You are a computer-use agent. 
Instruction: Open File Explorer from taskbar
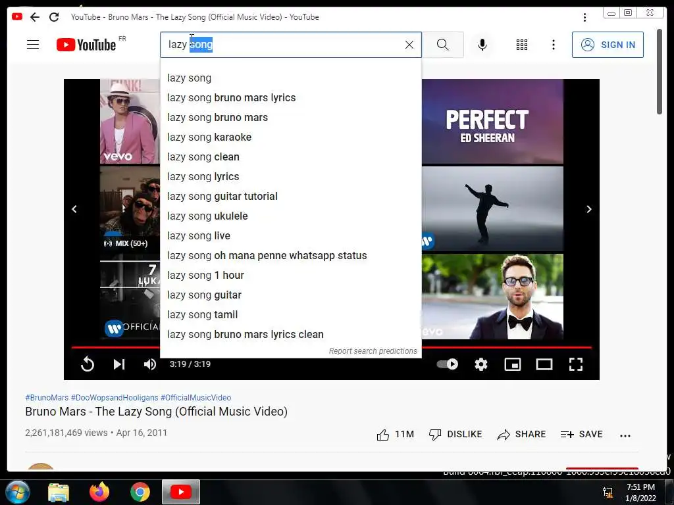pos(59,493)
